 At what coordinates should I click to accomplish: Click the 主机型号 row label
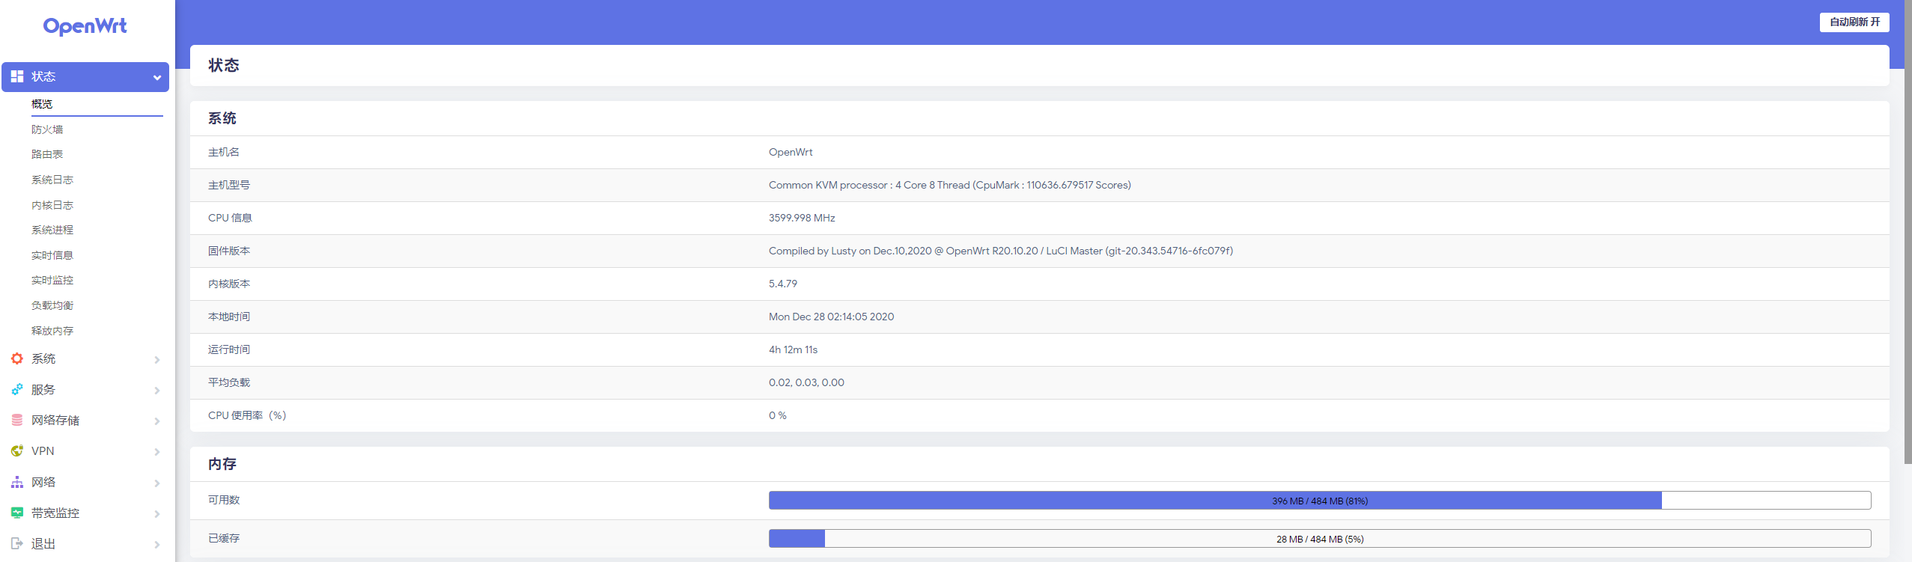[x=229, y=185]
